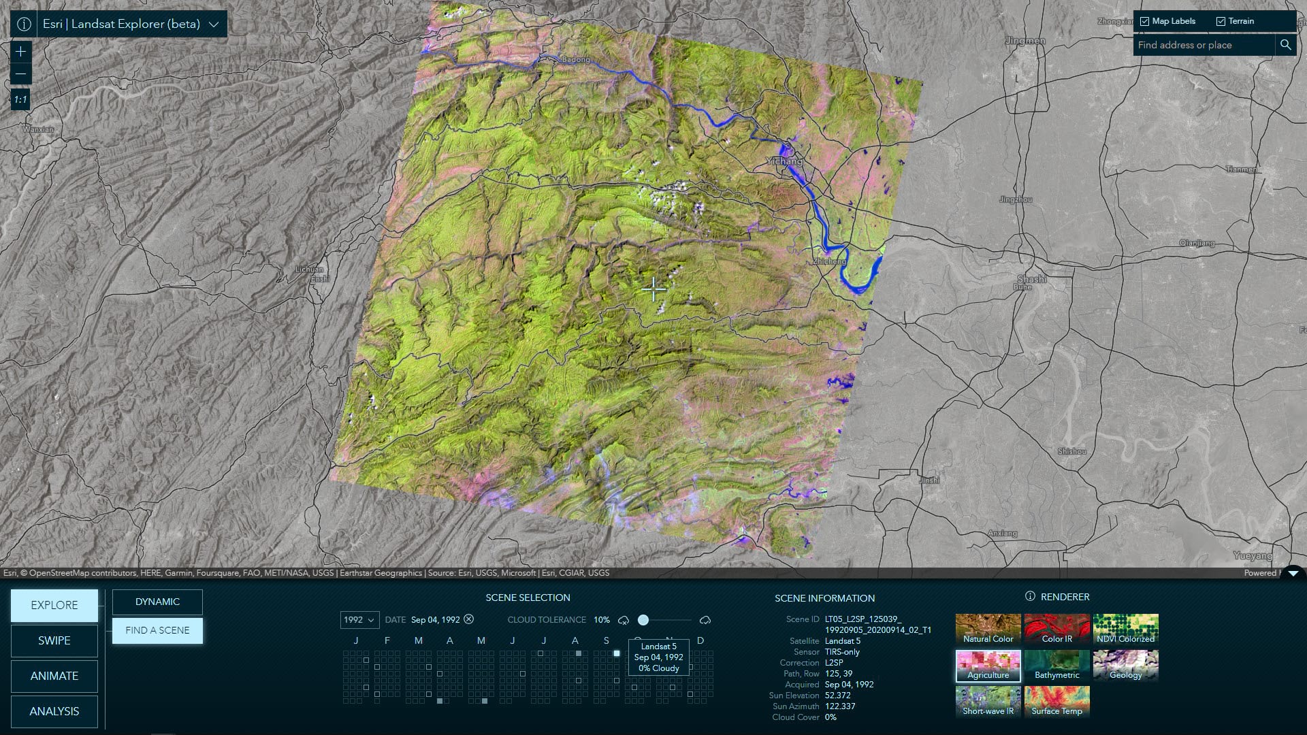Zoom in on the map
Screen dimensions: 1307x735
[x=21, y=51]
